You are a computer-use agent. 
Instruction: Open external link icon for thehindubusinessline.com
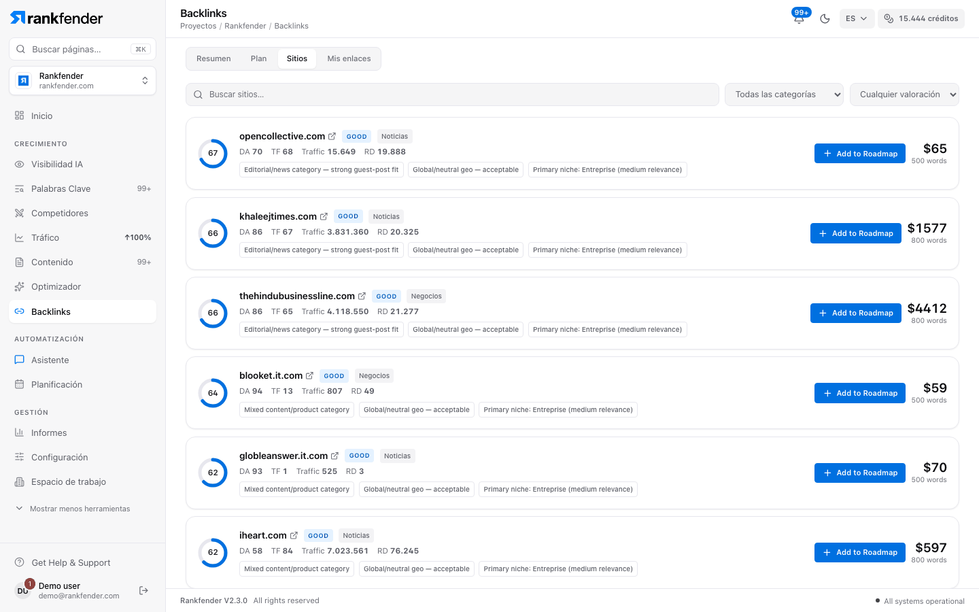pos(362,296)
